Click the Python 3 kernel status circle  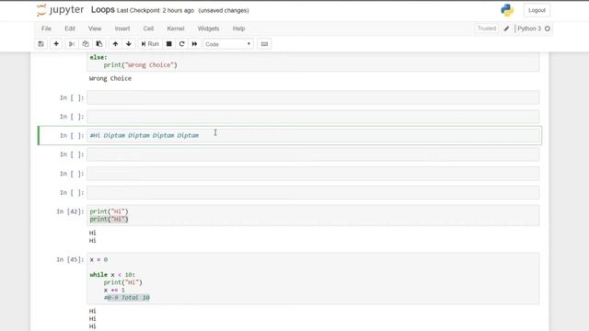548,29
